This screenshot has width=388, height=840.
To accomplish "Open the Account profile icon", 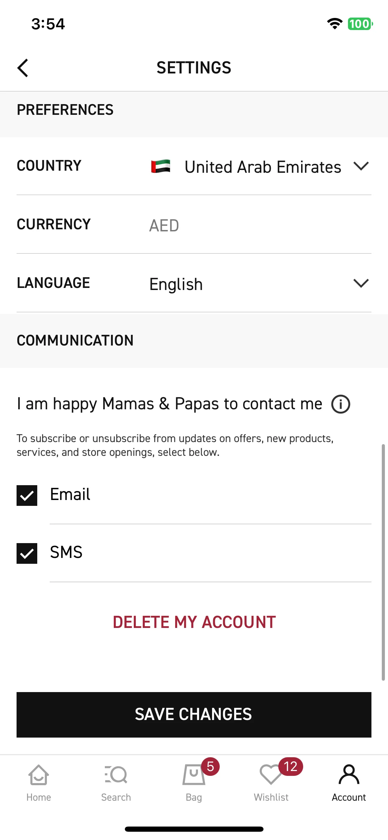I will (x=349, y=775).
